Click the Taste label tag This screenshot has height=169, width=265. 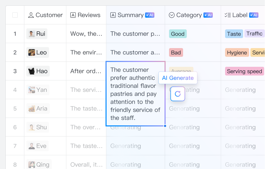click(234, 34)
